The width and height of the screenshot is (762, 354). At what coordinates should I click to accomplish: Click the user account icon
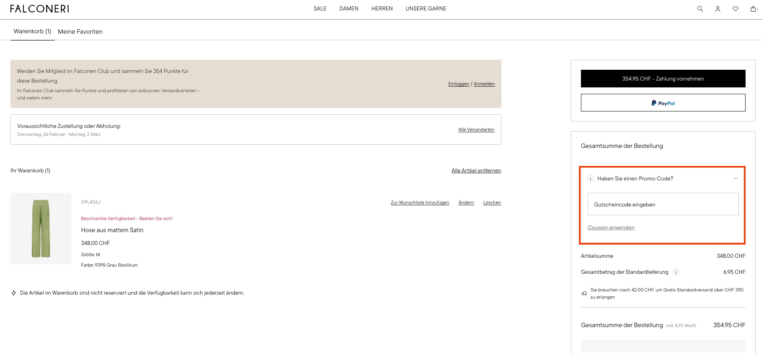(x=717, y=9)
